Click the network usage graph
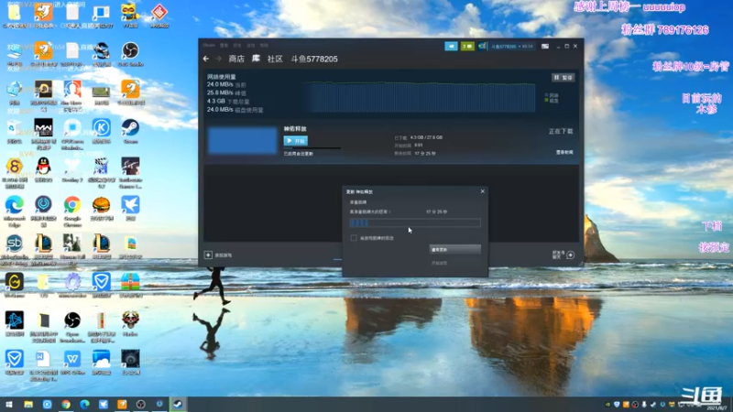Image resolution: width=733 pixels, height=412 pixels. (419, 98)
